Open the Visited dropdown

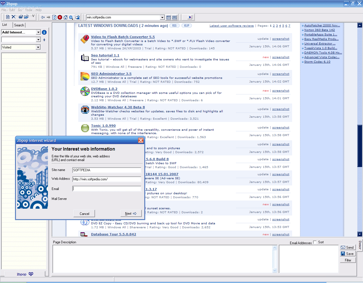pyautogui.click(x=38, y=47)
